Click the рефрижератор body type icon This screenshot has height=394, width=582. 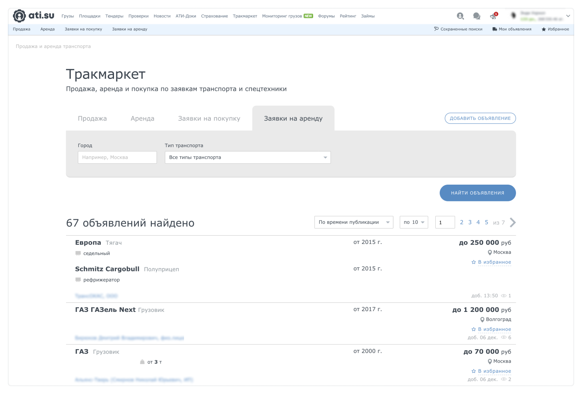(x=78, y=280)
